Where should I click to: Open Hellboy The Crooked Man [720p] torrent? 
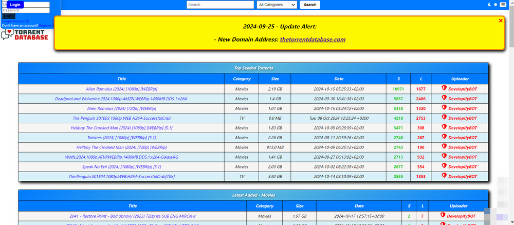coord(122,147)
